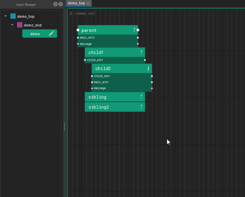Select the demo layer row
This screenshot has height=197, width=245.
coord(40,34)
